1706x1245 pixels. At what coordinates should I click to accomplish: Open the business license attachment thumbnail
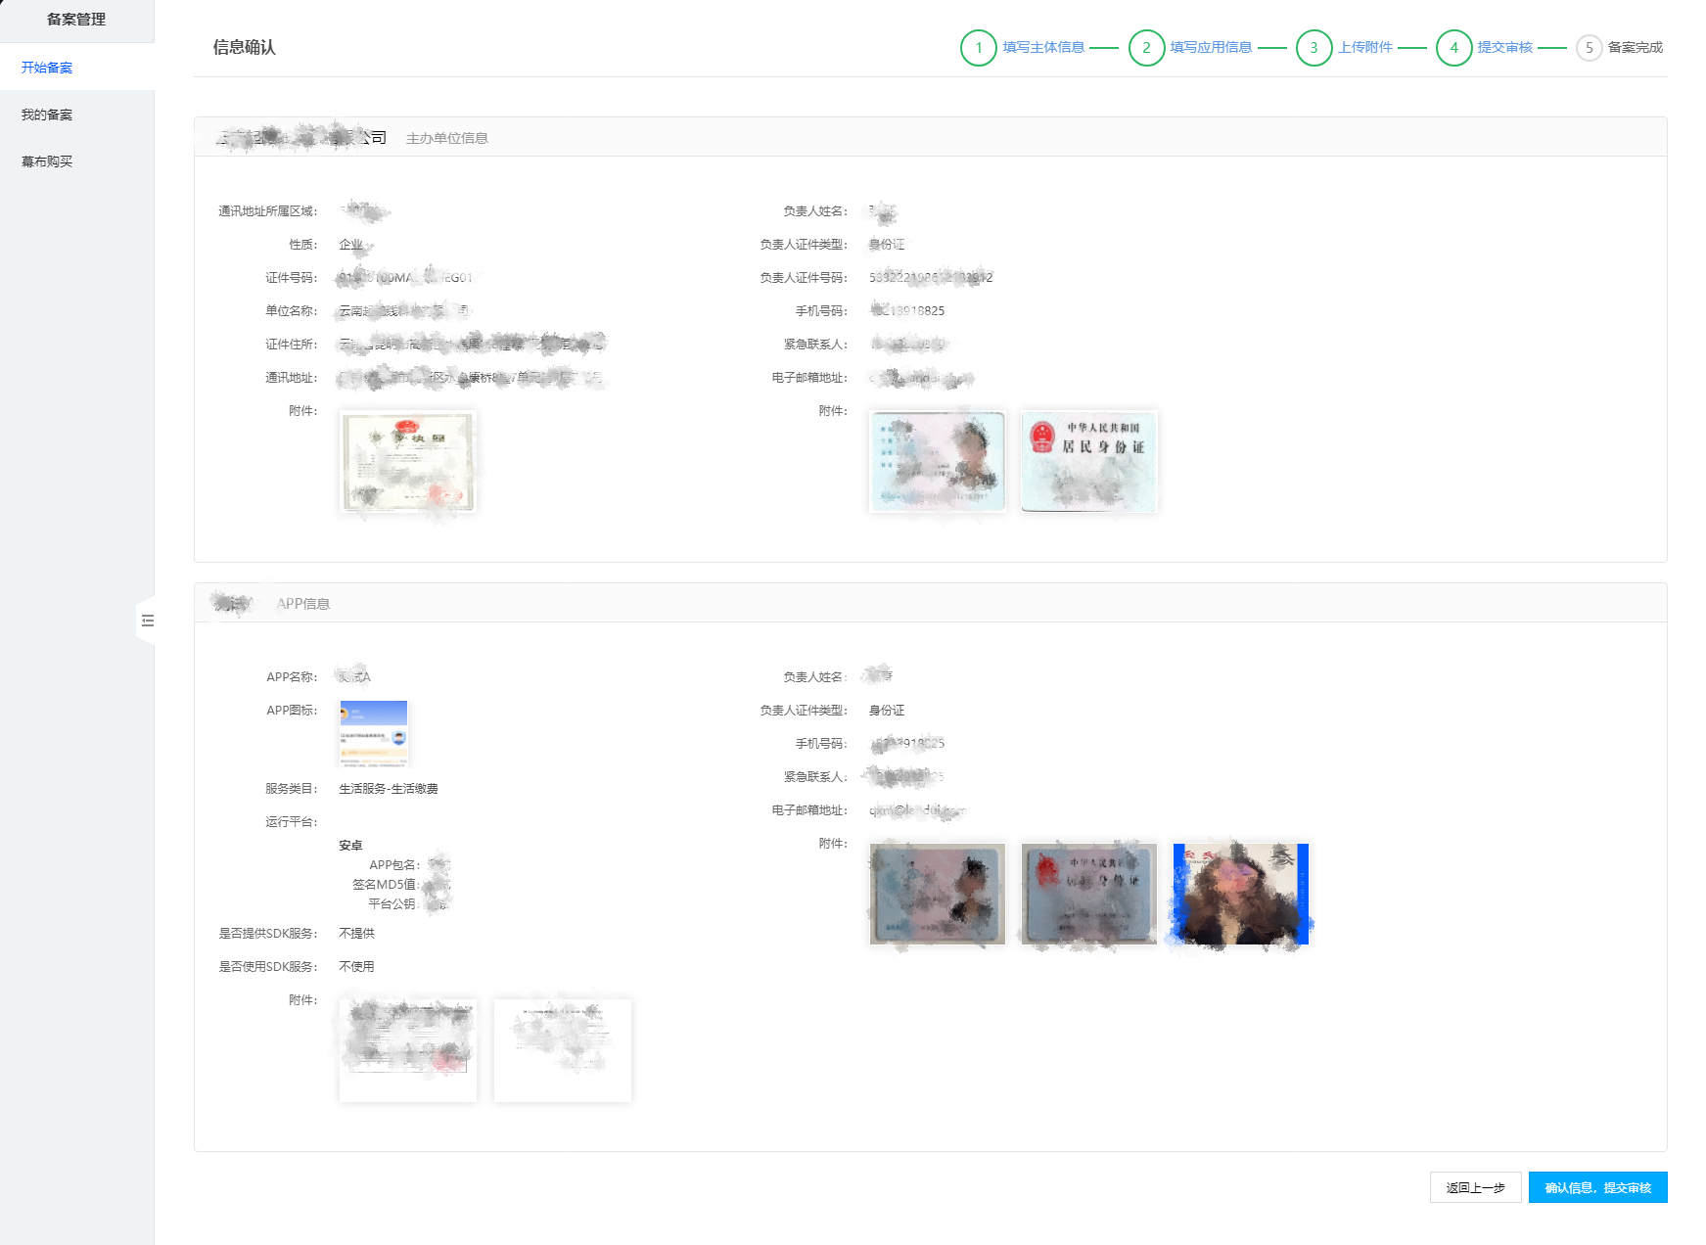[x=408, y=461]
